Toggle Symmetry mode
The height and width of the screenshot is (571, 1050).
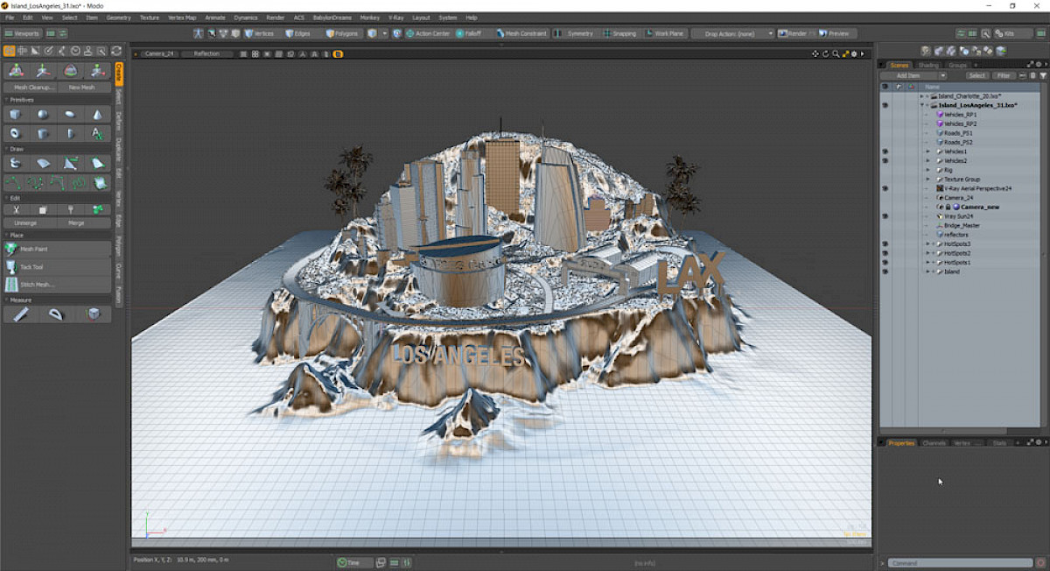[x=573, y=33]
